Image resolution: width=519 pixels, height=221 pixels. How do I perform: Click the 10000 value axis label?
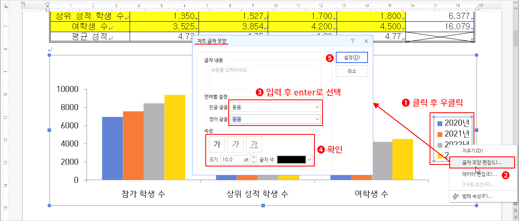67,89
